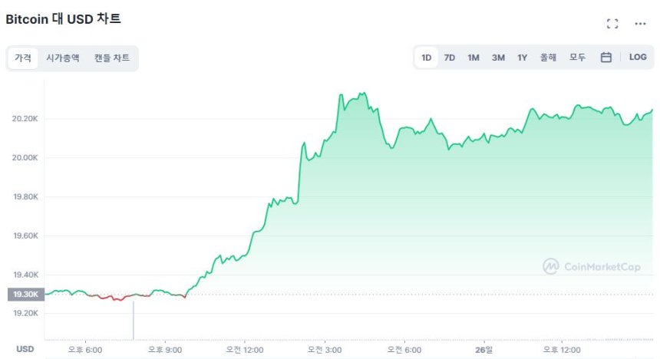Show the 1Y time range
The image size is (660, 359).
coord(522,58)
